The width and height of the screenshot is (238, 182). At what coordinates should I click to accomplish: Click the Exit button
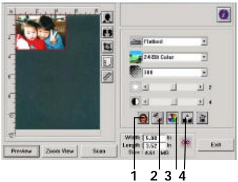[216, 144]
